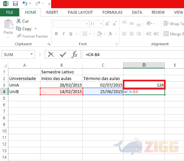Cancel formula entry with the X icon
This screenshot has width=184, height=161.
tap(51, 54)
